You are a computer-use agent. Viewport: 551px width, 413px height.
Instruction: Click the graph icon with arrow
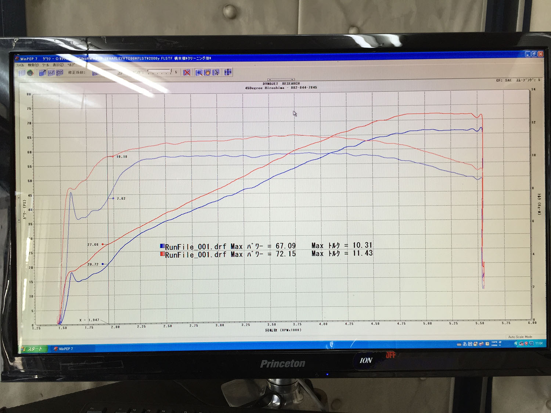pyautogui.click(x=42, y=73)
